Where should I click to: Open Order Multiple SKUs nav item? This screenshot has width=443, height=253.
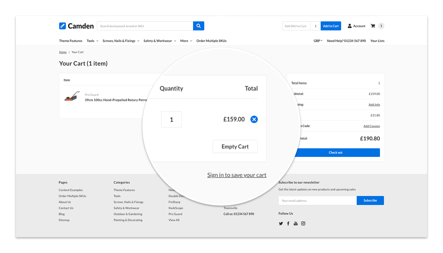click(211, 41)
